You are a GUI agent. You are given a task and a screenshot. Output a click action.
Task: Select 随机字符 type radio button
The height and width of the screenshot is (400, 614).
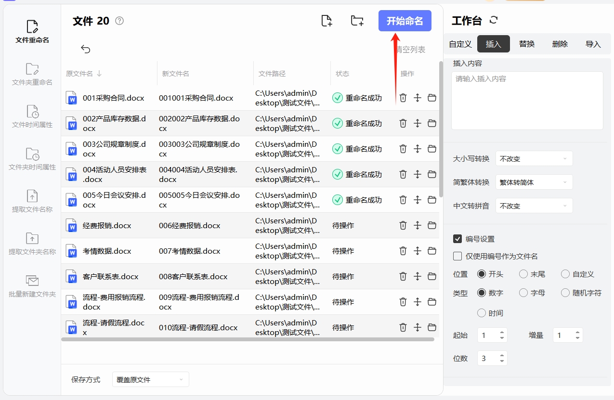click(x=565, y=293)
